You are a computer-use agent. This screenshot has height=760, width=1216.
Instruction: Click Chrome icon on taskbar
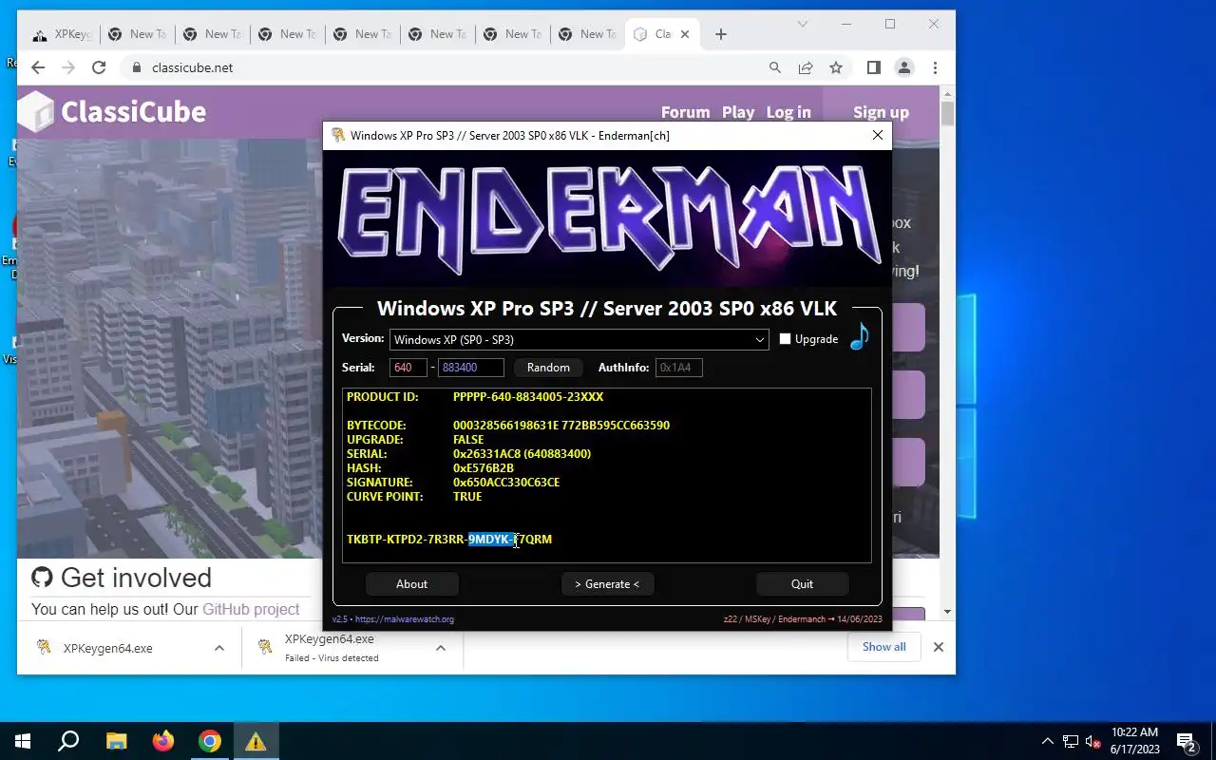210,741
